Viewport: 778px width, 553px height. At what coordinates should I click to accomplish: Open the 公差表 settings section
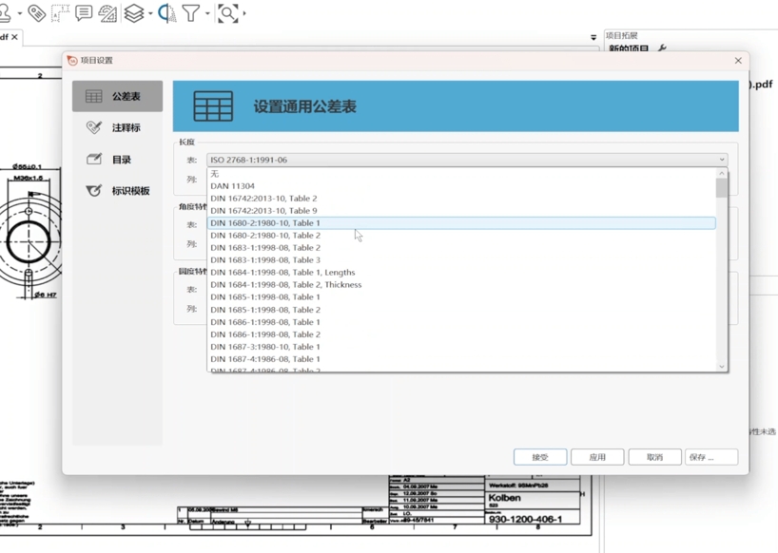click(x=117, y=96)
